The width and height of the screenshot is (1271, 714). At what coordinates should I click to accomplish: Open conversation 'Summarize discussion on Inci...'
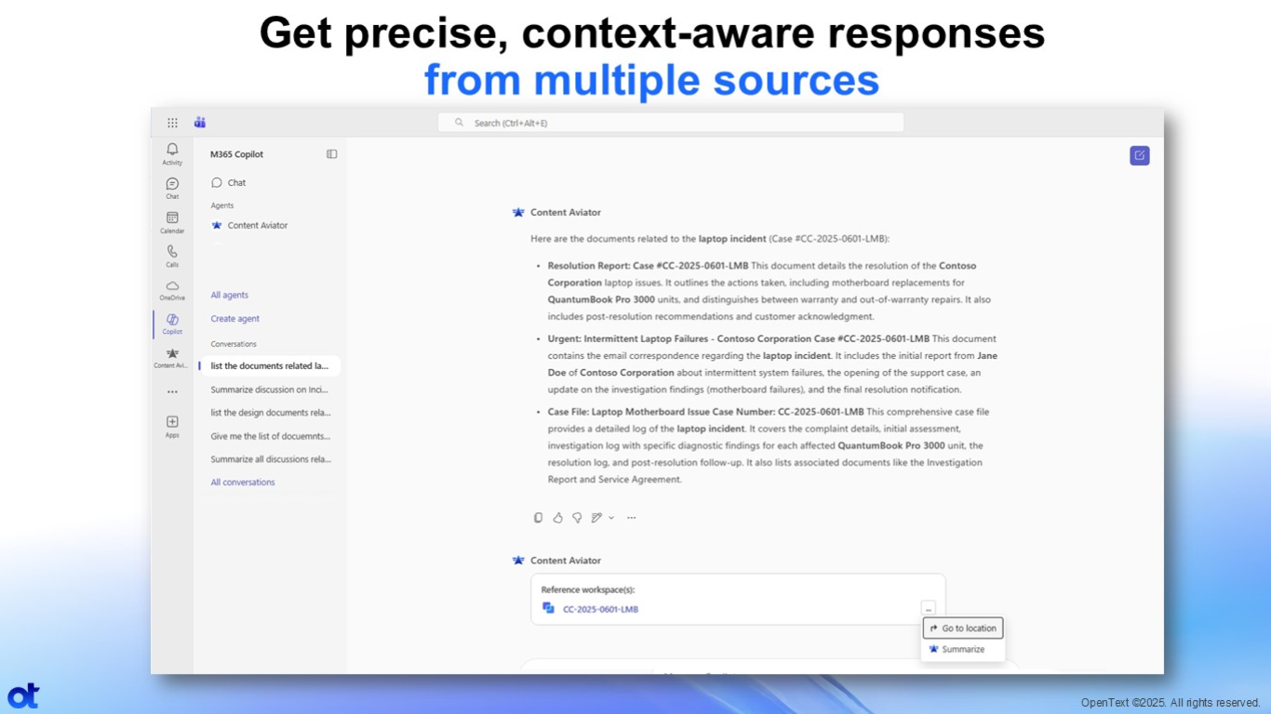[270, 390]
